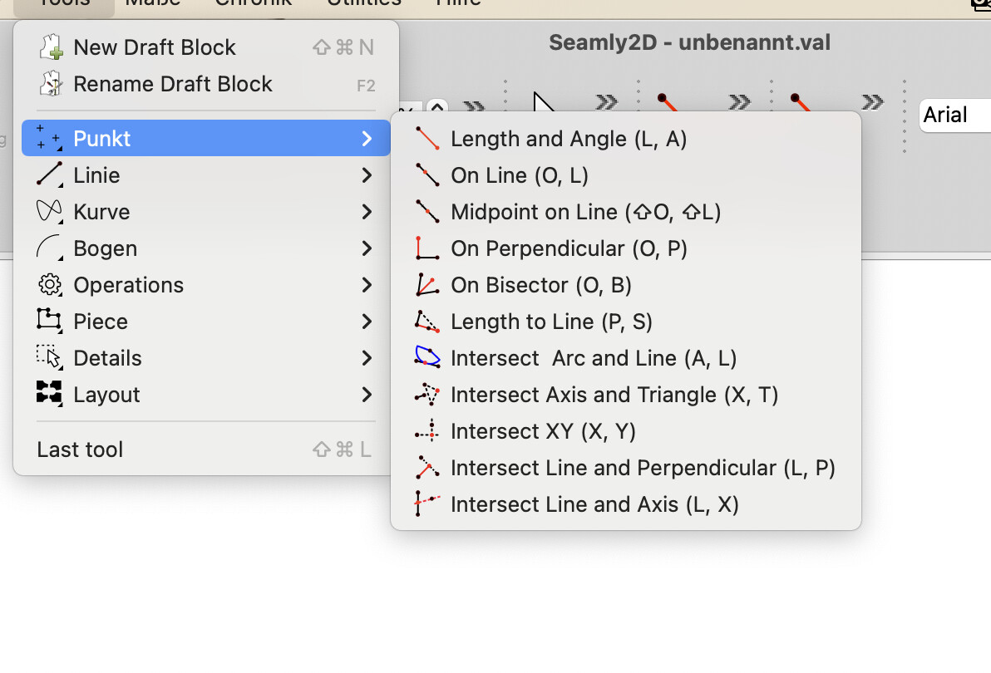This screenshot has height=673, width=991.
Task: Select the Intersect XY tool icon
Action: (427, 431)
